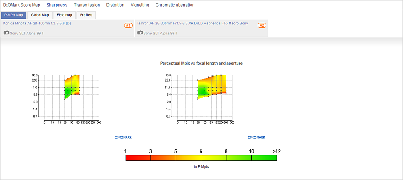
Task: Click the yellow 6-8 legend segment
Action: (x=214, y=158)
